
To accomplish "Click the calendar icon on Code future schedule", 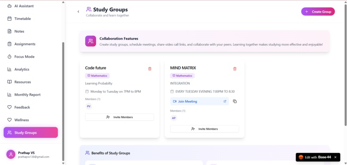I will (87, 91).
